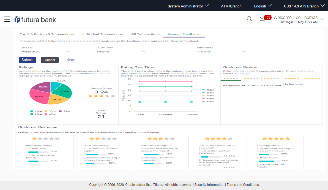The height and width of the screenshot is (190, 328).
Task: Click the average rating 3.24 stars
Action: [x=101, y=96]
